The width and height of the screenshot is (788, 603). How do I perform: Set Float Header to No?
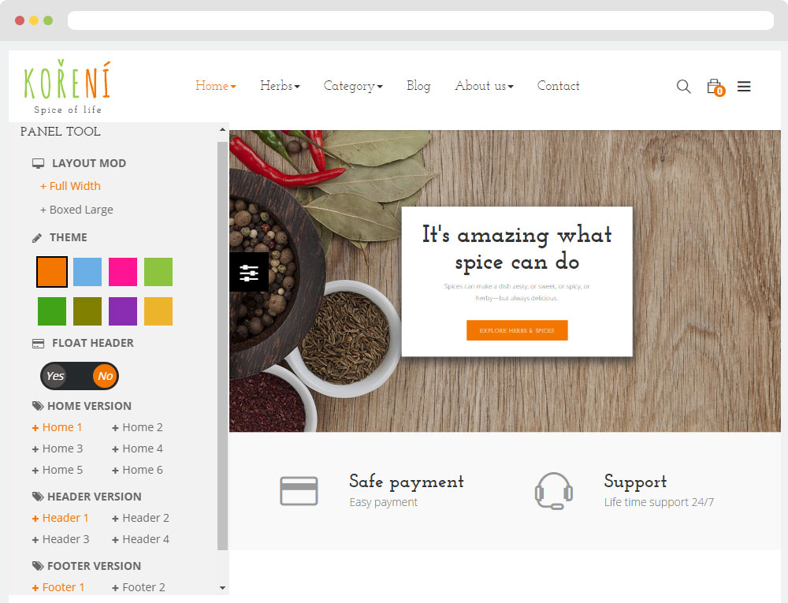(105, 376)
